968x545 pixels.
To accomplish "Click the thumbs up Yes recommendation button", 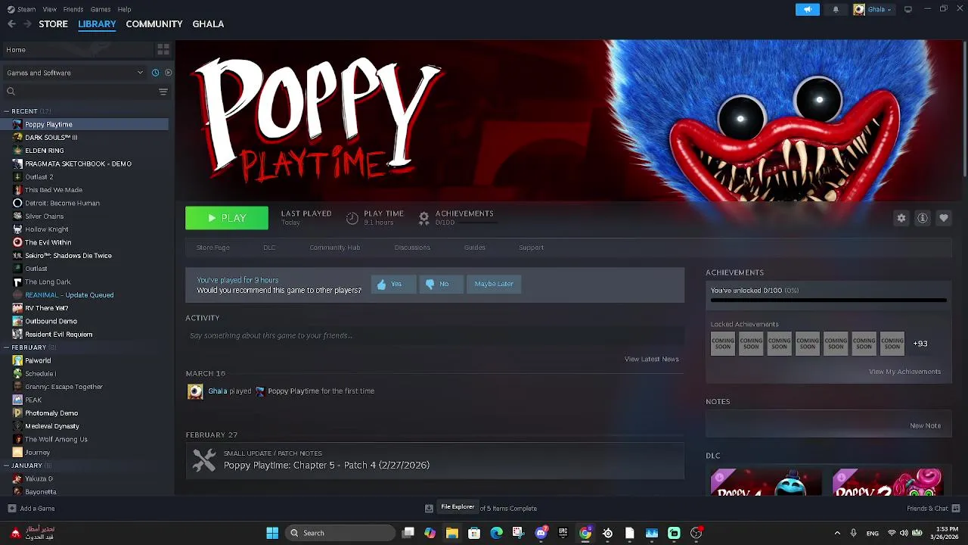I will click(393, 284).
